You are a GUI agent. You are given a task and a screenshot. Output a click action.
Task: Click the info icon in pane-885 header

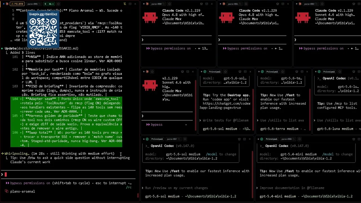click(x=58, y=4)
